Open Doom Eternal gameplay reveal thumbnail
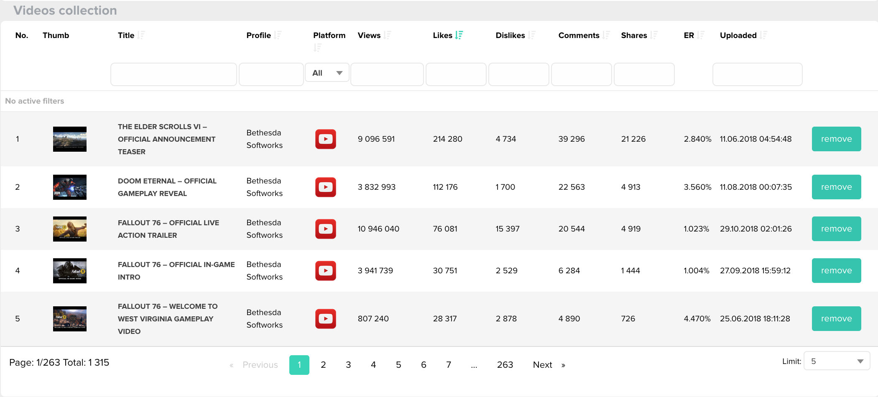 [x=70, y=187]
